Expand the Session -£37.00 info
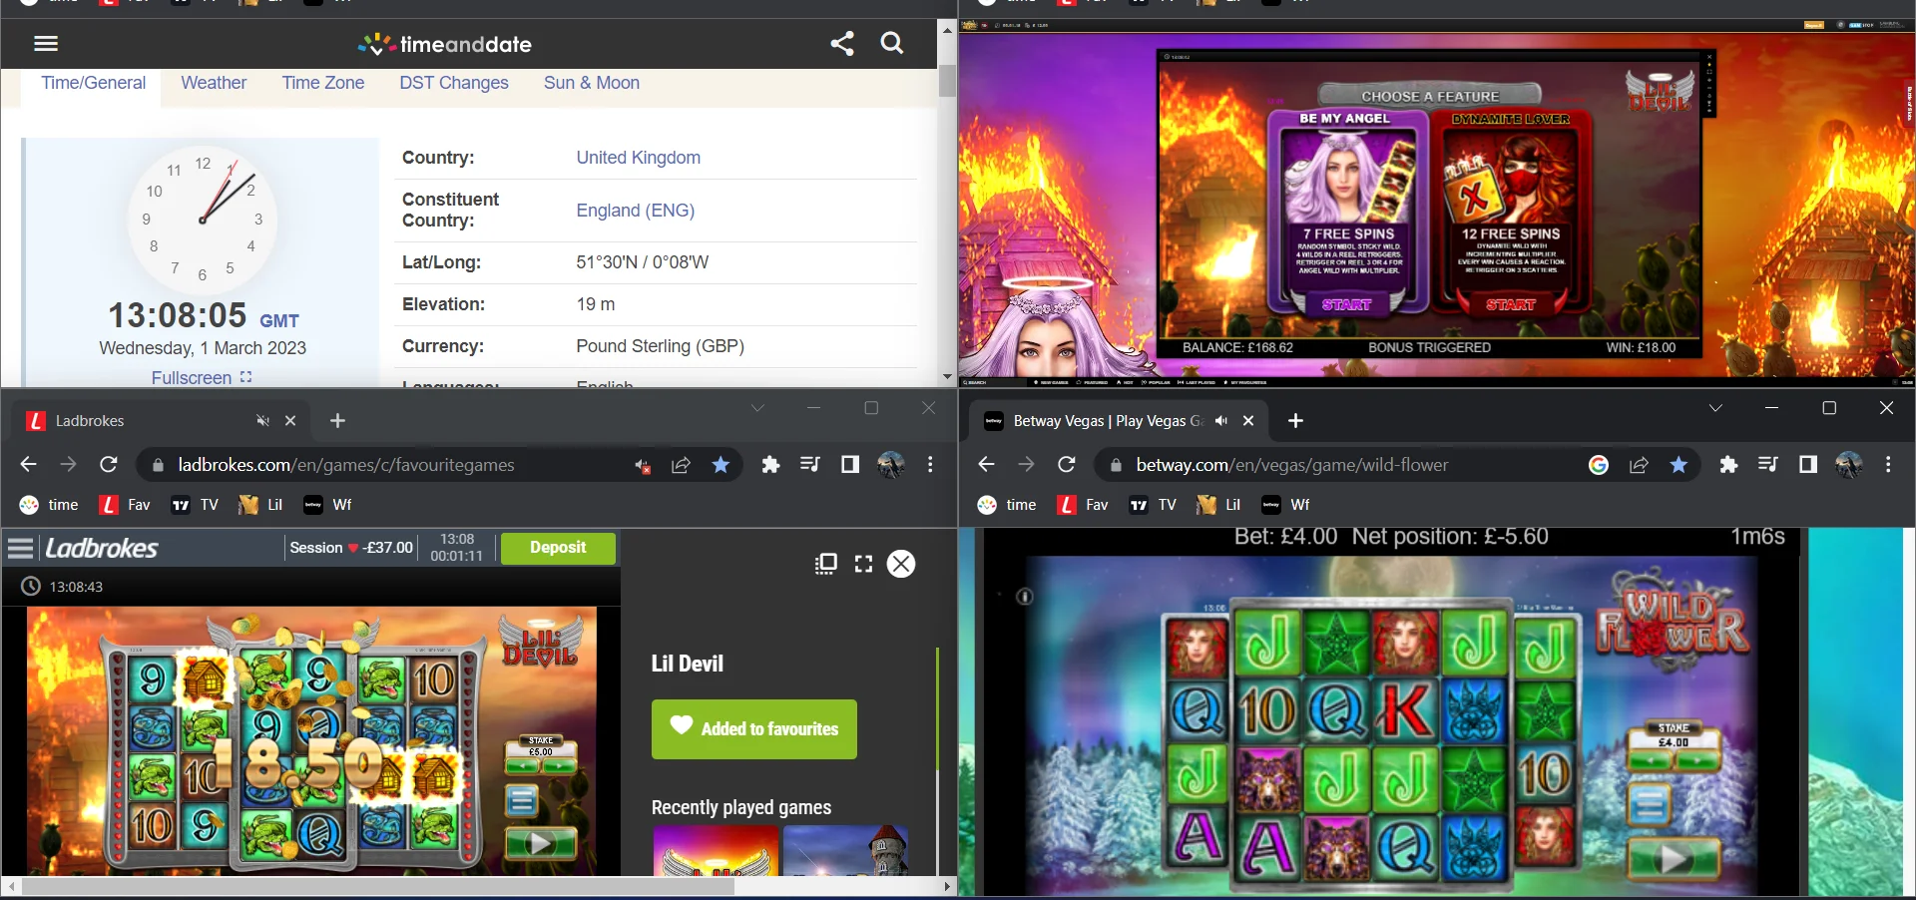 (351, 548)
